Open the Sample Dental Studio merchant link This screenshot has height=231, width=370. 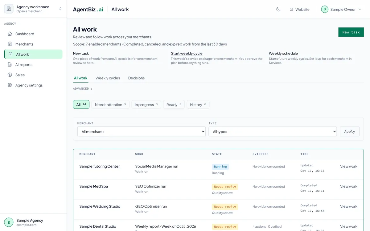(98, 226)
